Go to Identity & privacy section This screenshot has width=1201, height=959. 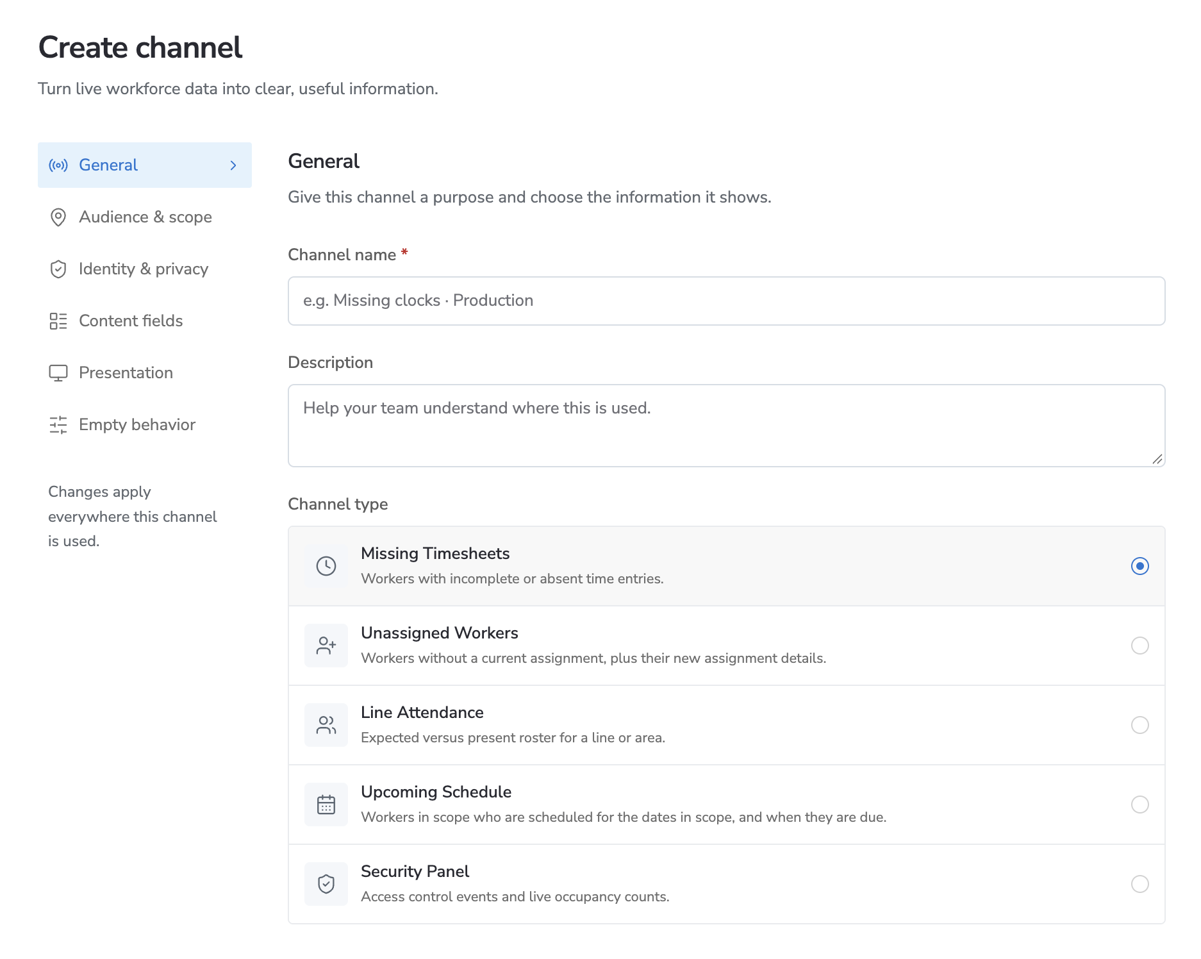(x=145, y=269)
